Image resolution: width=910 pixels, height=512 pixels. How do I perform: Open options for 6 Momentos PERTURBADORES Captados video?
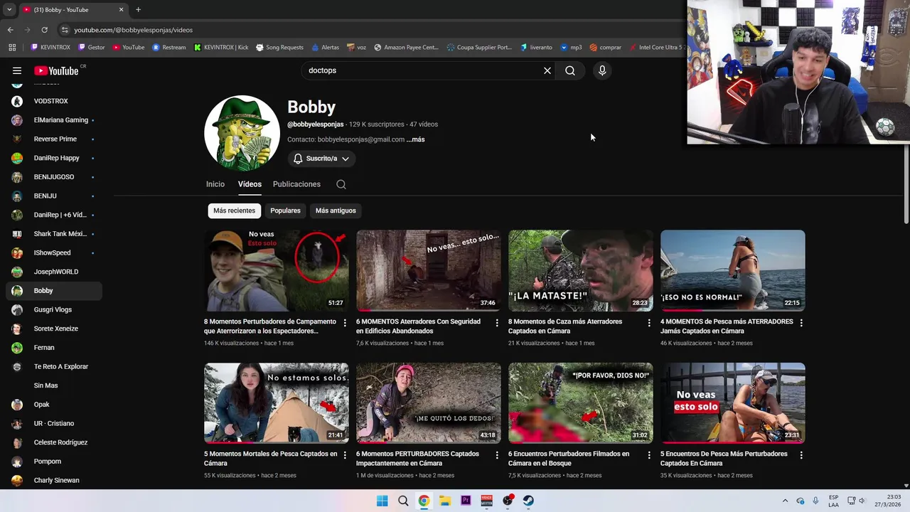497,455
